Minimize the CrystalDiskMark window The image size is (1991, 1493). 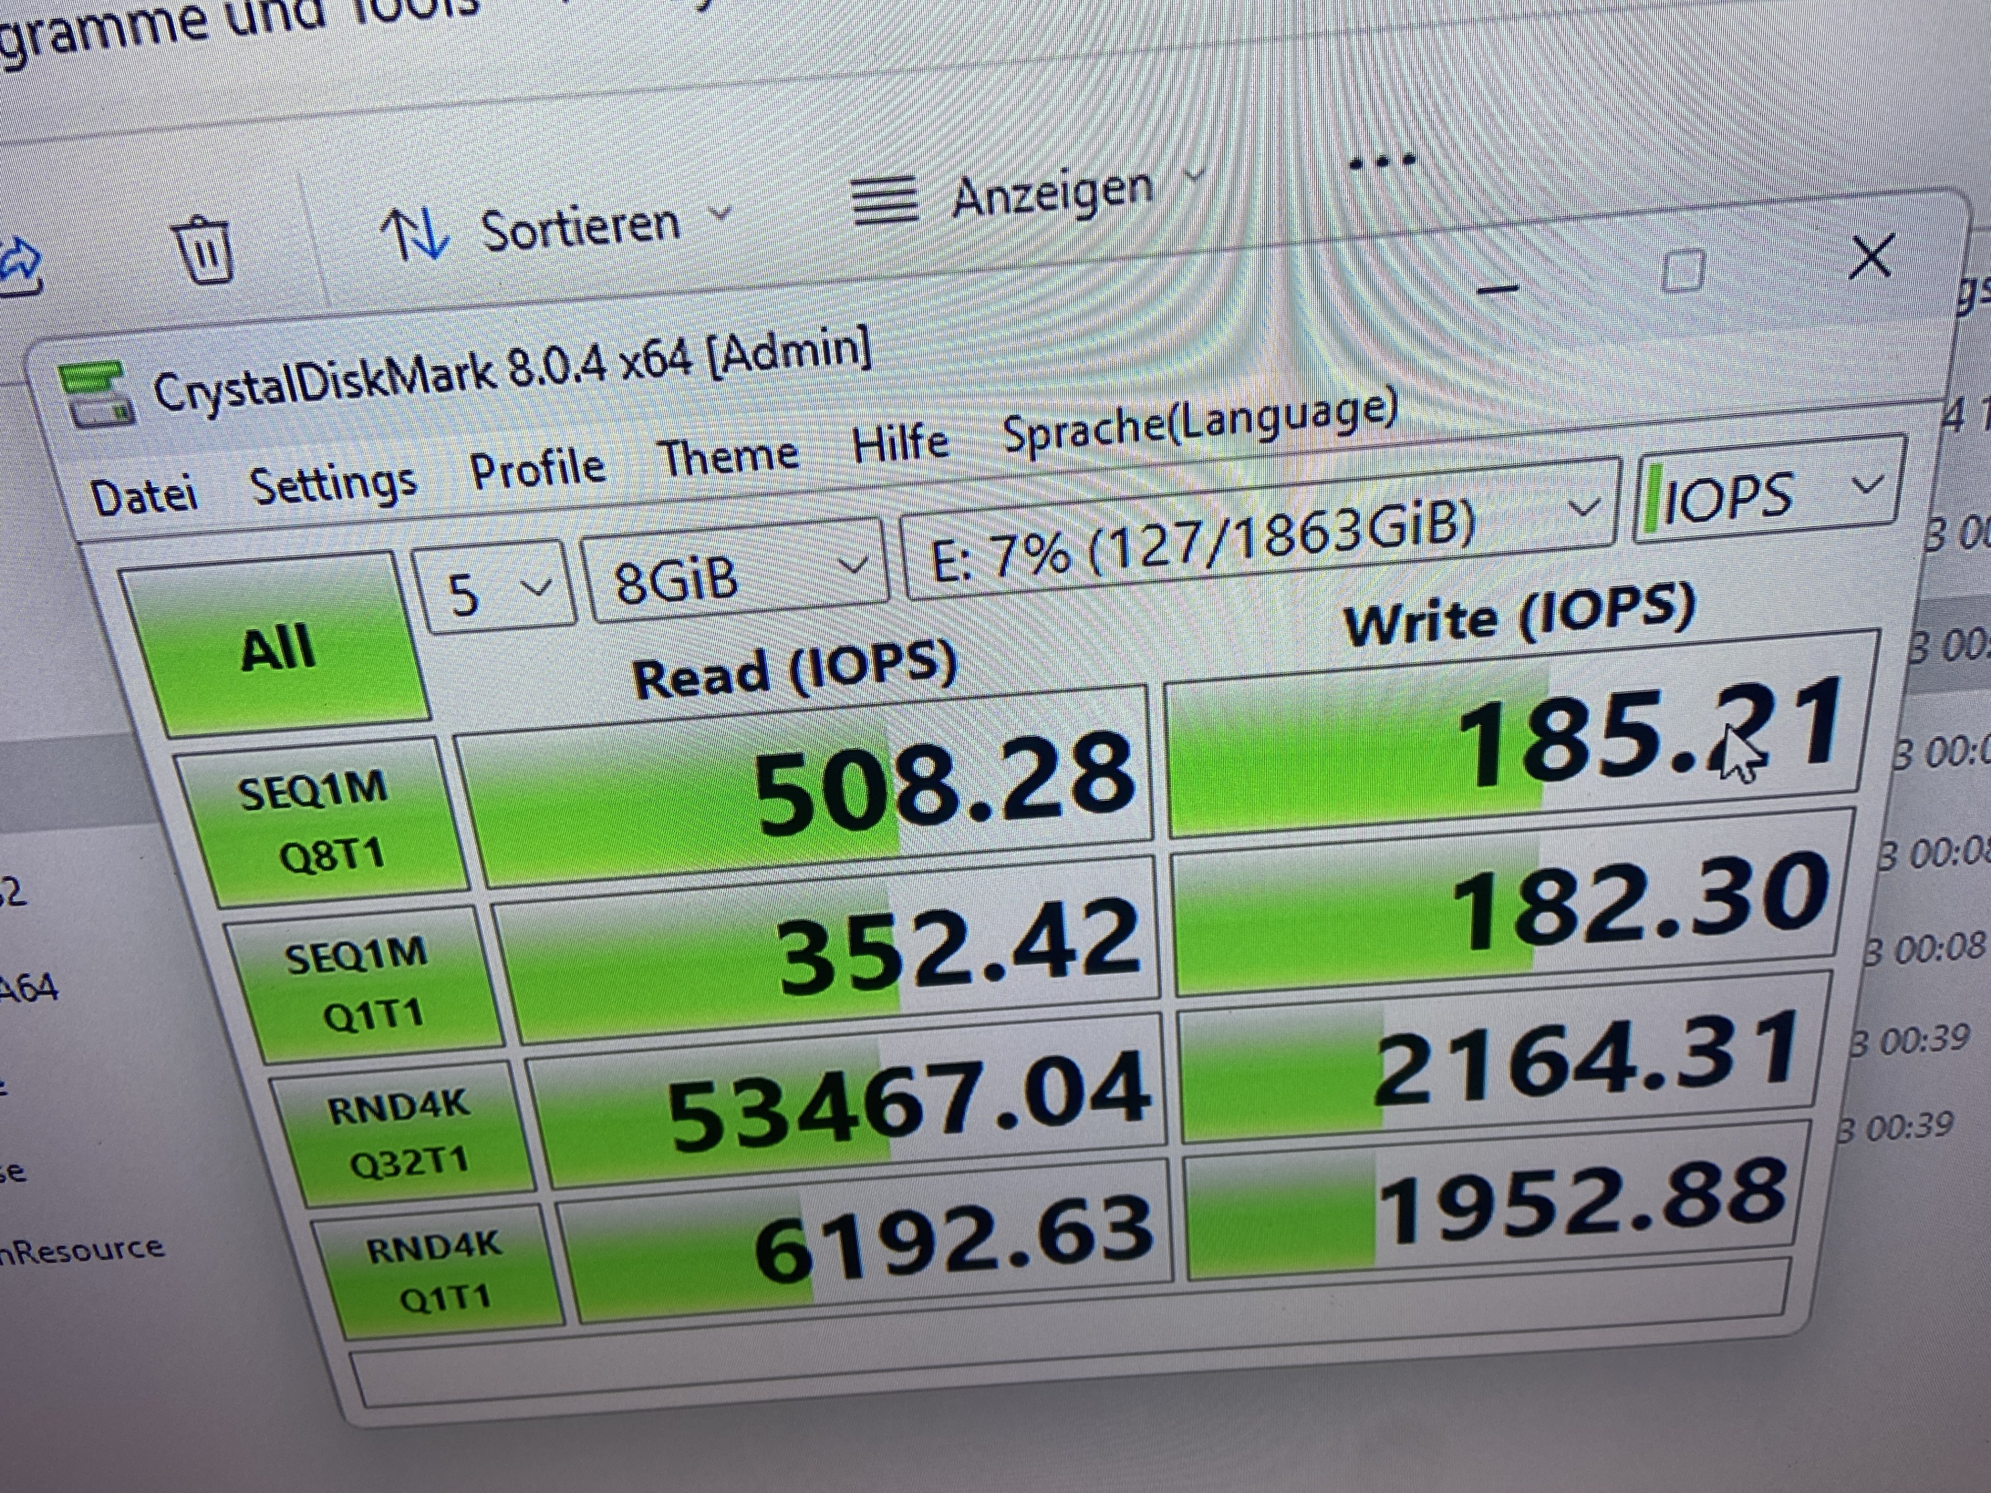pyautogui.click(x=1498, y=288)
